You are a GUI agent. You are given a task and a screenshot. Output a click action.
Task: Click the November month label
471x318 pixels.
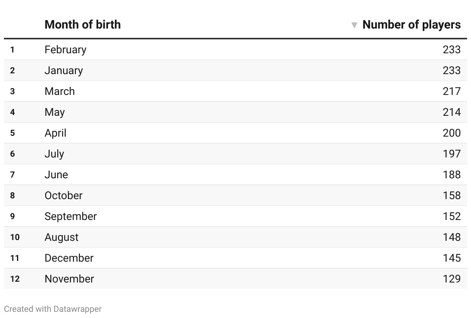69,279
